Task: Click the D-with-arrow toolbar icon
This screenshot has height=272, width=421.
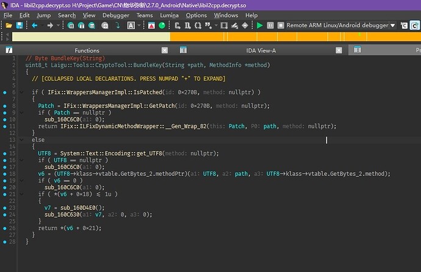Action: (188, 26)
